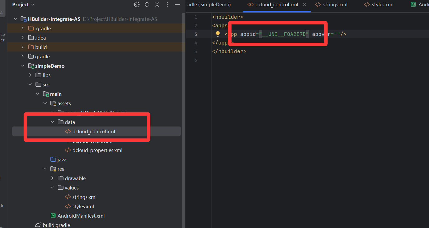The width and height of the screenshot is (429, 228).
Task: Select the simpleDemo module
Action: point(50,66)
